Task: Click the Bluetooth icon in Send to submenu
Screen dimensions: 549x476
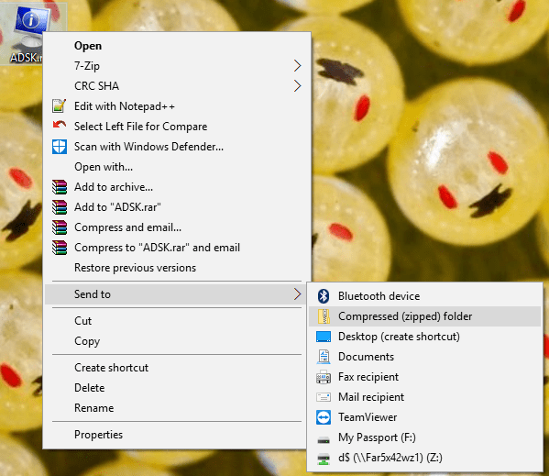Action: [x=324, y=296]
